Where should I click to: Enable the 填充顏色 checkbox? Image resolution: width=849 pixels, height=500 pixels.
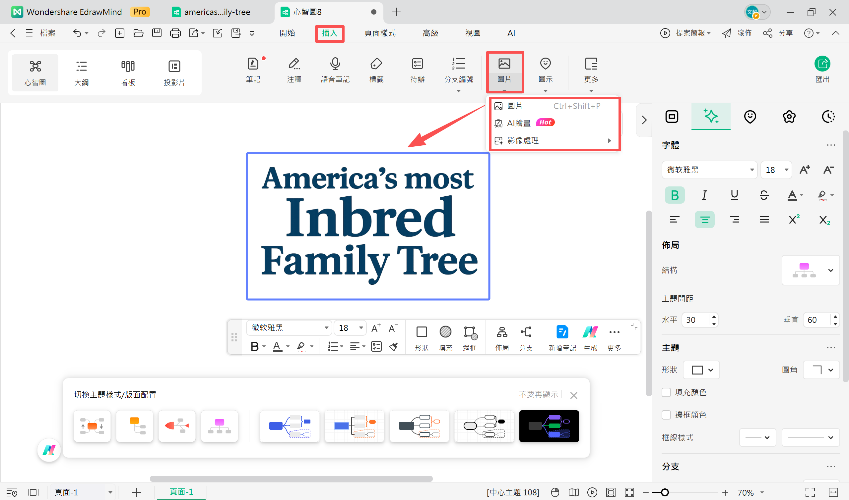(x=666, y=392)
